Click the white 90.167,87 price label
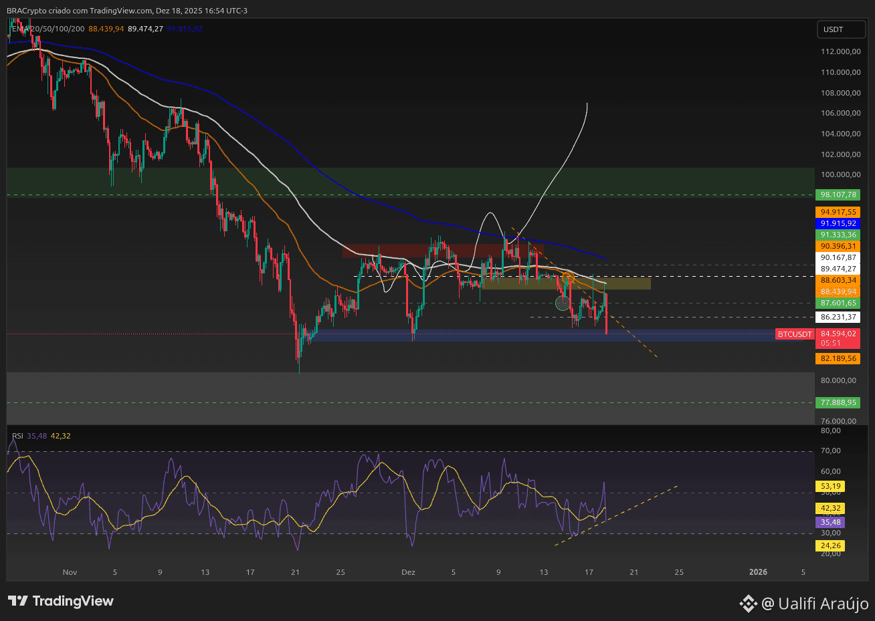This screenshot has width=875, height=621. click(x=838, y=257)
